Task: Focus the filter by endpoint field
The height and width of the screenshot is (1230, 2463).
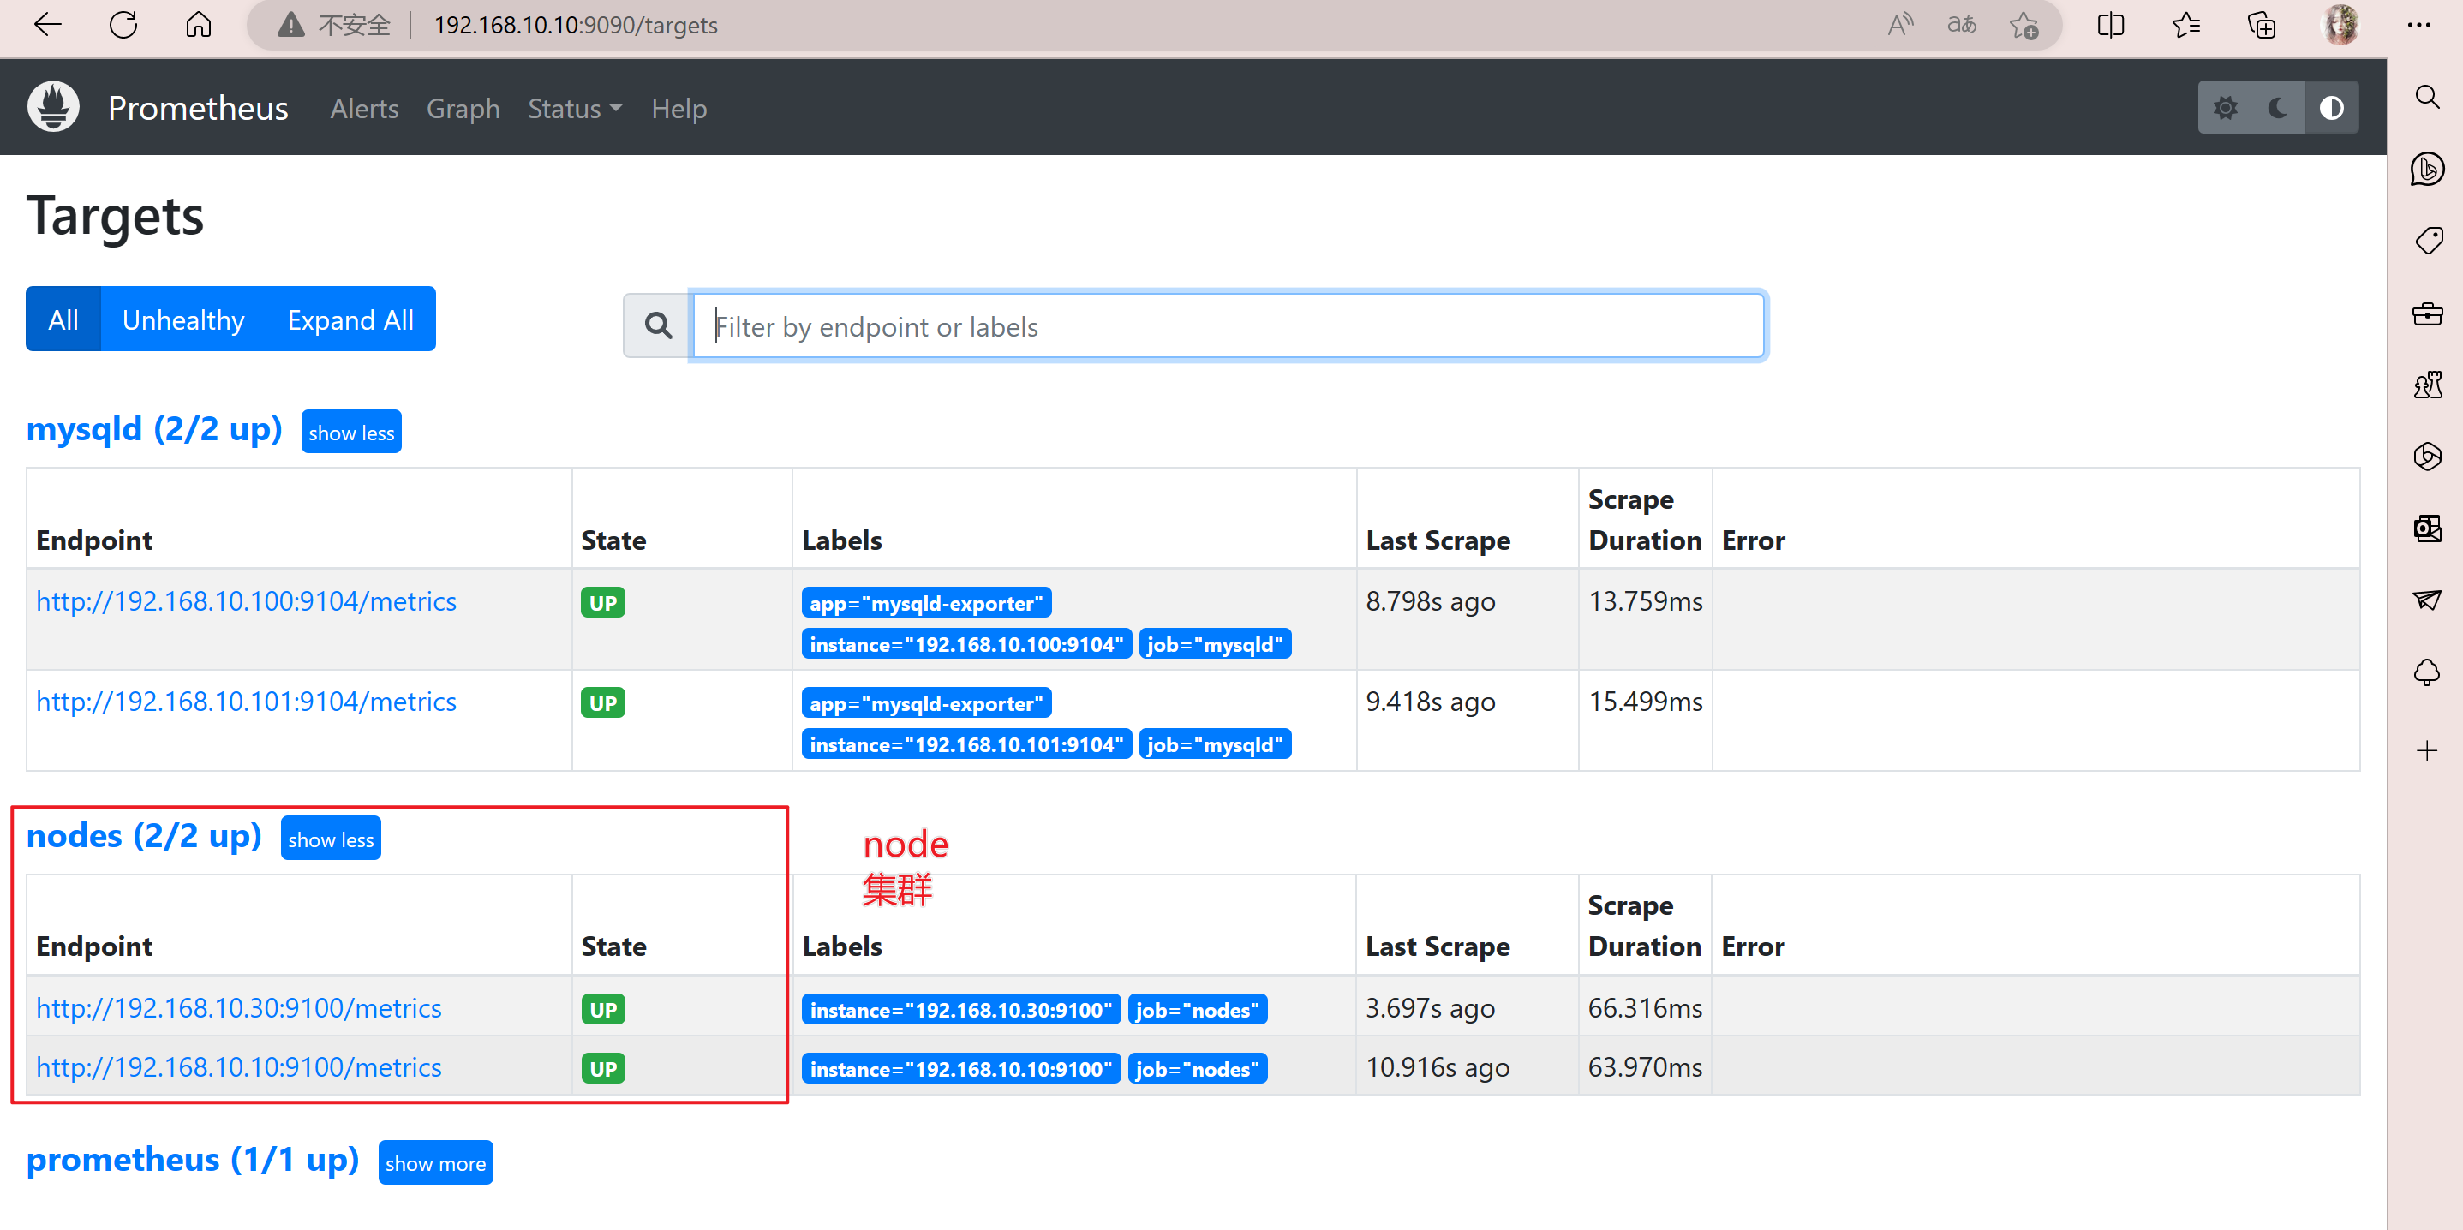Action: (1229, 325)
